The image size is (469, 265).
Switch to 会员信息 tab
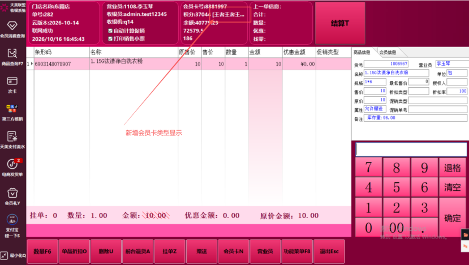(388, 52)
